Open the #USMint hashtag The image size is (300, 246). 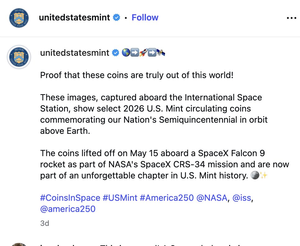pyautogui.click(x=120, y=198)
